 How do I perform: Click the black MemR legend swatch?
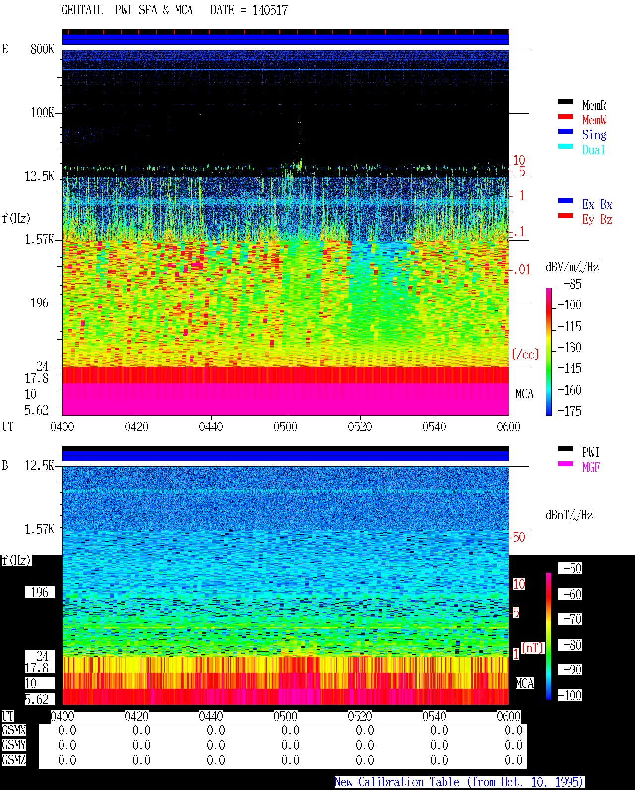pos(565,102)
